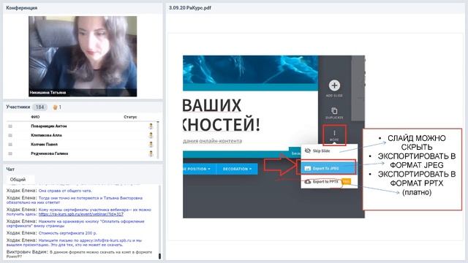Click the Статус column header
The width and height of the screenshot is (468, 263).
[130, 117]
